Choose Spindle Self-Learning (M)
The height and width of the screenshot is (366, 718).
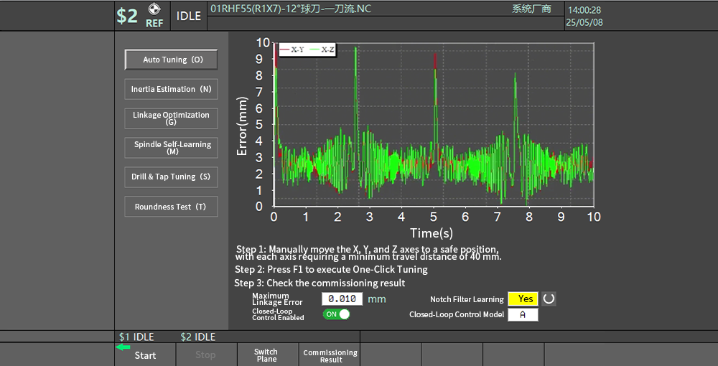(x=171, y=147)
